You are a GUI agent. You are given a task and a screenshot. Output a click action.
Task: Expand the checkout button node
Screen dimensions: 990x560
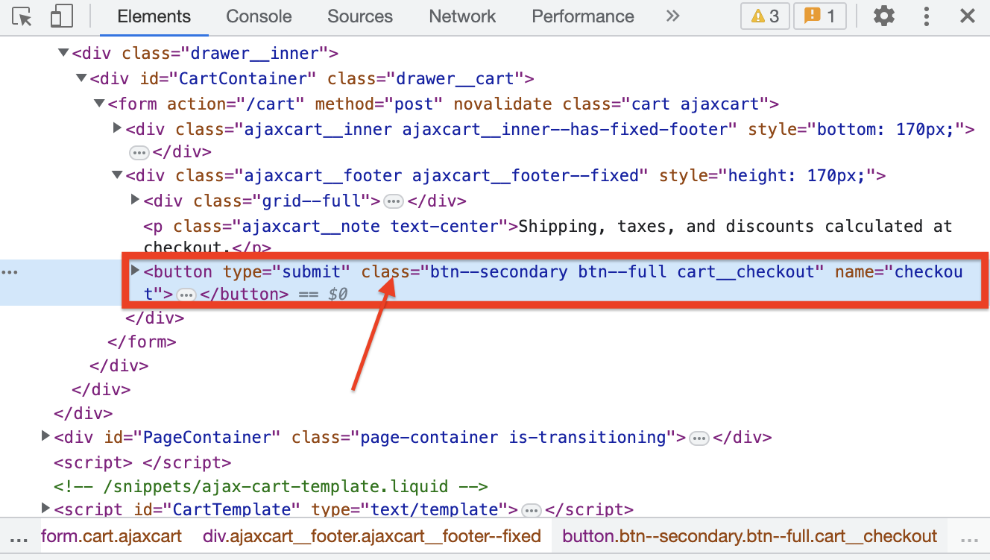pyautogui.click(x=135, y=270)
